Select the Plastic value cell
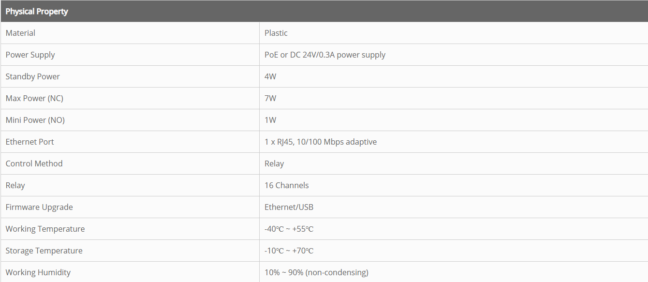648x282 pixels. (276, 33)
